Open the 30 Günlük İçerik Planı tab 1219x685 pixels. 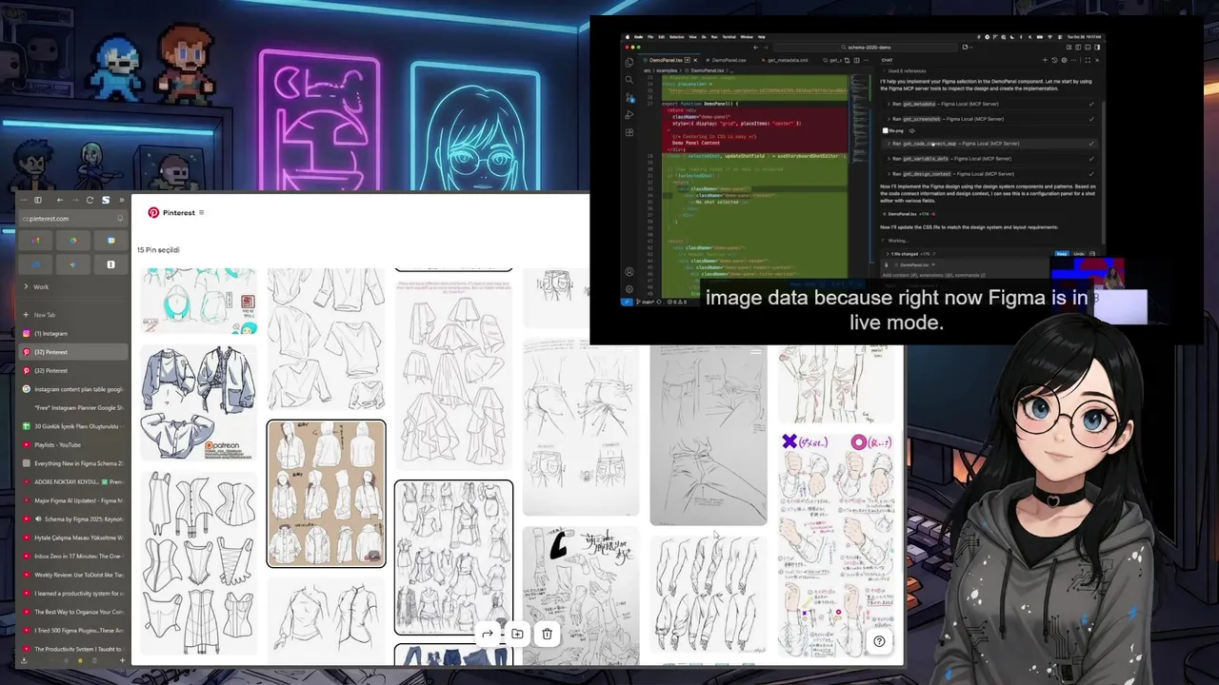72,426
